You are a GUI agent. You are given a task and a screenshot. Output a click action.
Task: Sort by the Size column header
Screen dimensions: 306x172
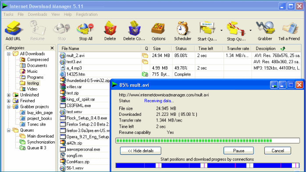161,49
